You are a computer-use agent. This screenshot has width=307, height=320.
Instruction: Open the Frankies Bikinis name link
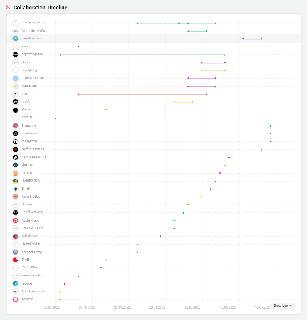click(33, 78)
